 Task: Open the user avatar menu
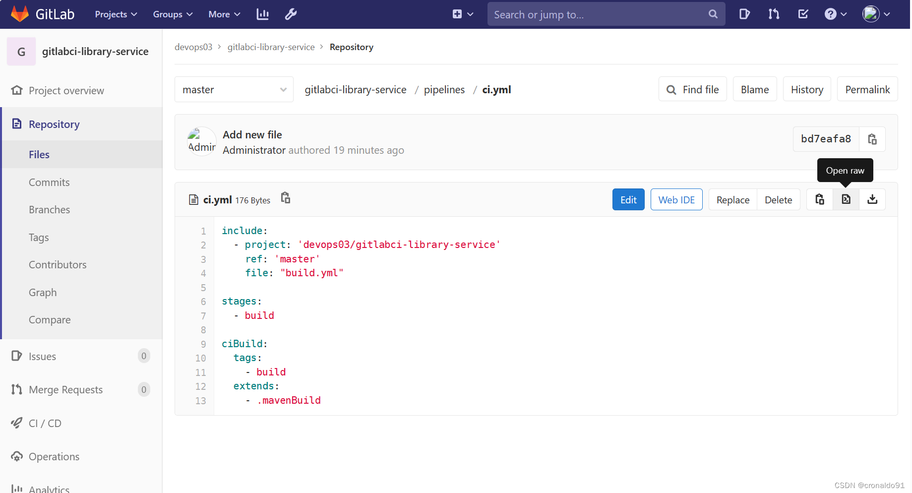[x=876, y=14]
